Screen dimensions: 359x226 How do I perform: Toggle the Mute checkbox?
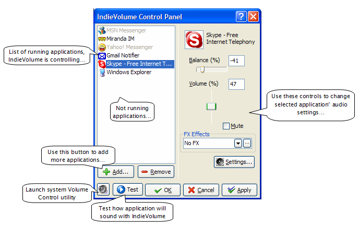click(x=226, y=126)
